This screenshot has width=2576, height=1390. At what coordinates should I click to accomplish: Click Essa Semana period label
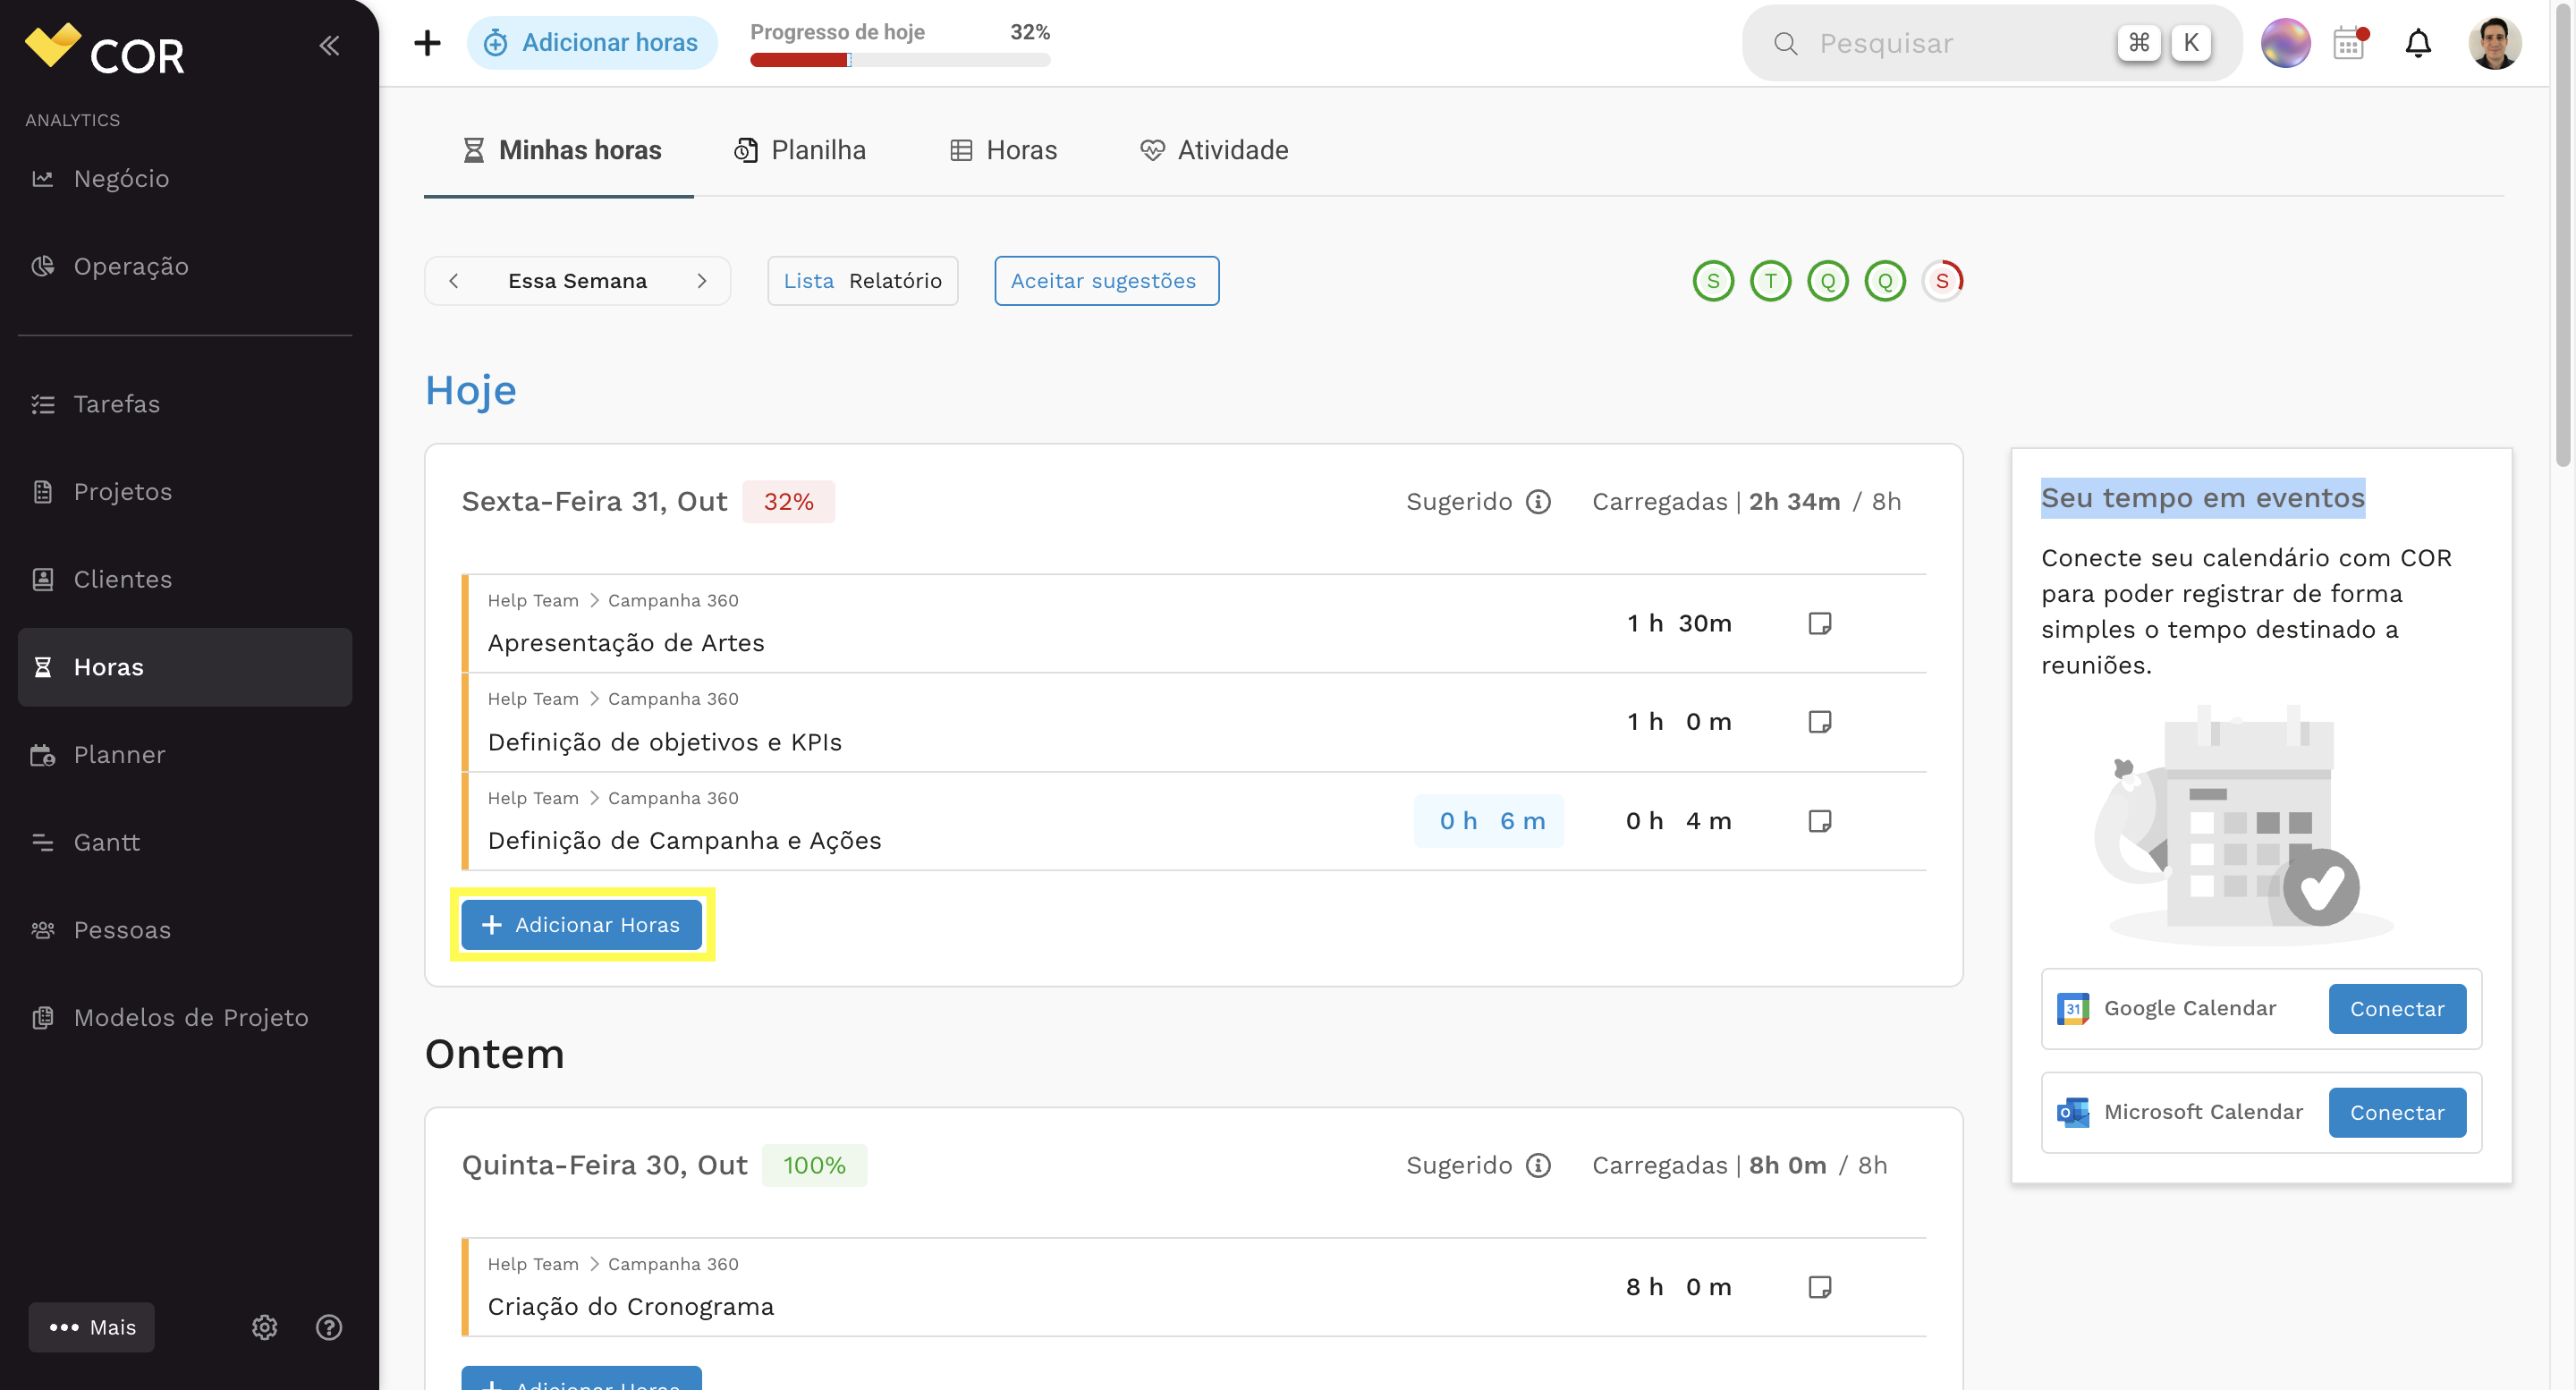coord(578,281)
